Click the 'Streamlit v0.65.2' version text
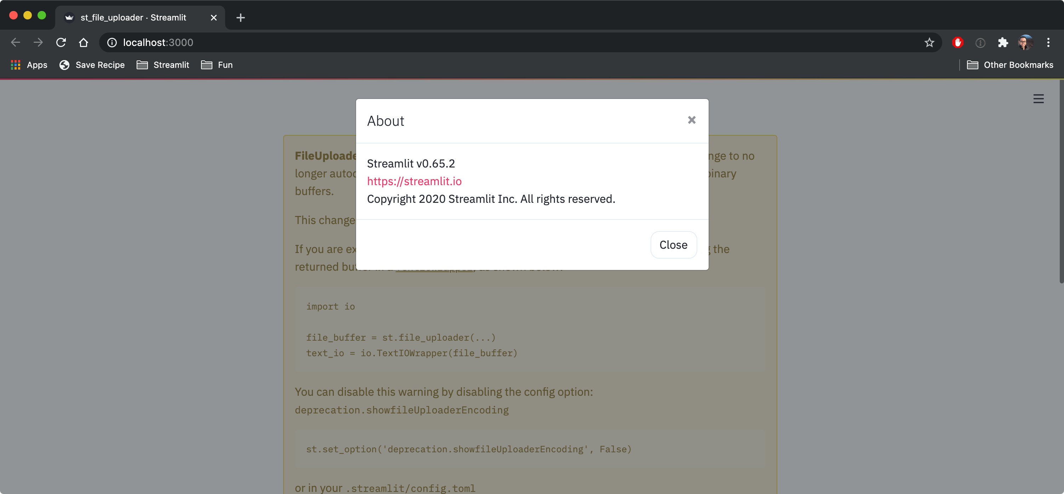 click(411, 163)
